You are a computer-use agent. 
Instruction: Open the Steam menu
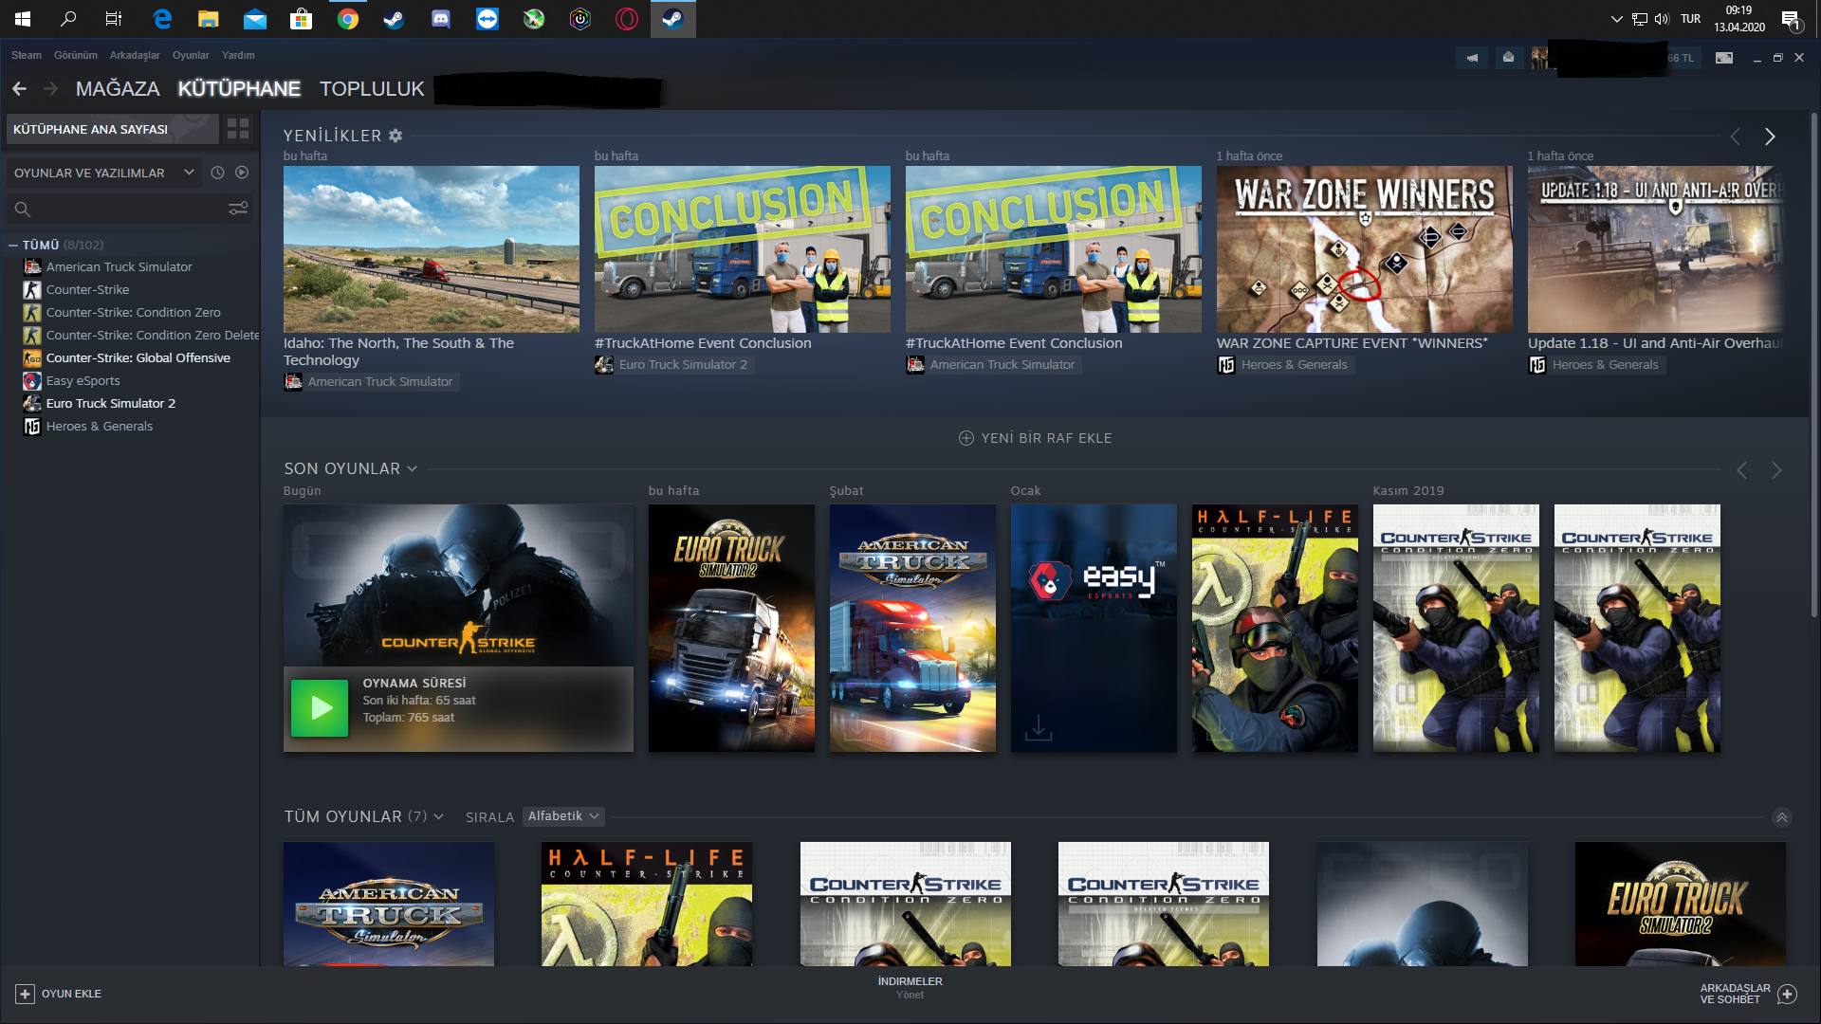pos(27,55)
